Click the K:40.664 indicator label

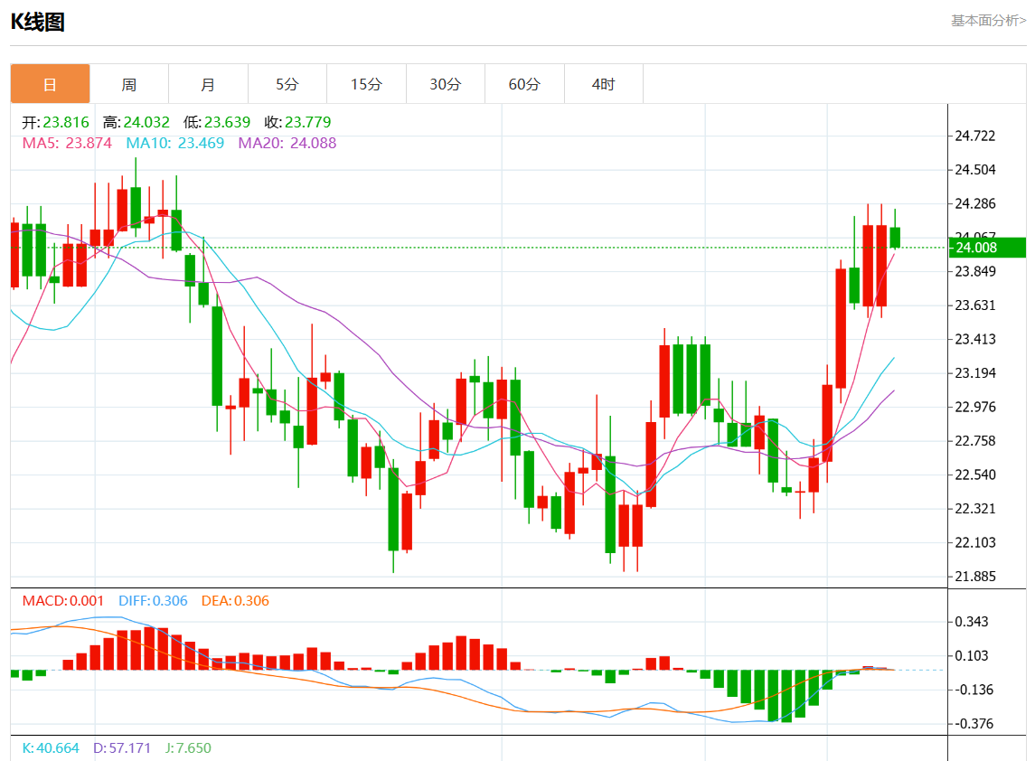pyautogui.click(x=50, y=747)
